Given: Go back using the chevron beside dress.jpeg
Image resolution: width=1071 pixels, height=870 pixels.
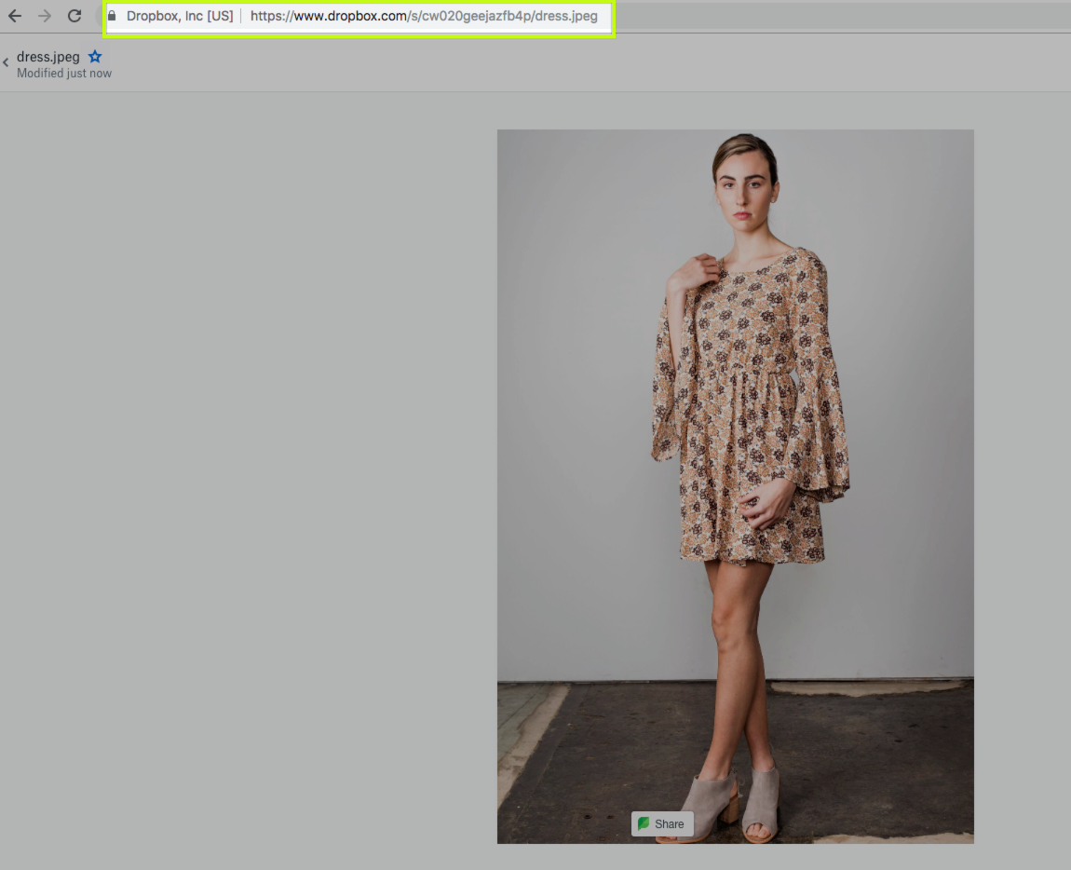Looking at the screenshot, I should (x=6, y=62).
